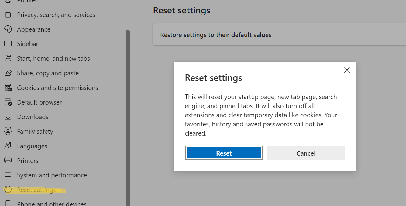
Task: Select Cookies and site permissions
Action: point(57,88)
